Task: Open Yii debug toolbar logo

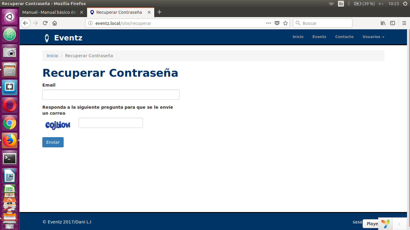Action: (x=385, y=224)
